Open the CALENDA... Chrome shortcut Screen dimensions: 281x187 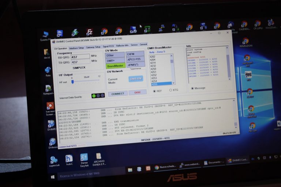click(x=244, y=26)
